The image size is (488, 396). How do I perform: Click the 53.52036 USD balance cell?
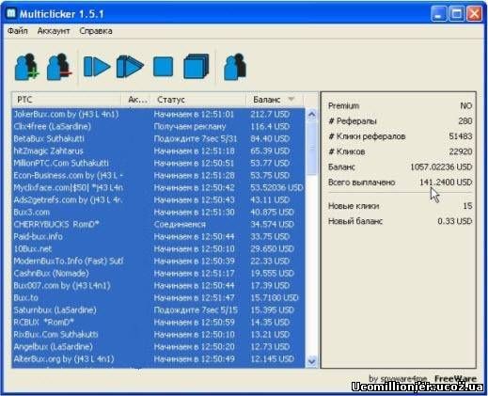click(276, 187)
